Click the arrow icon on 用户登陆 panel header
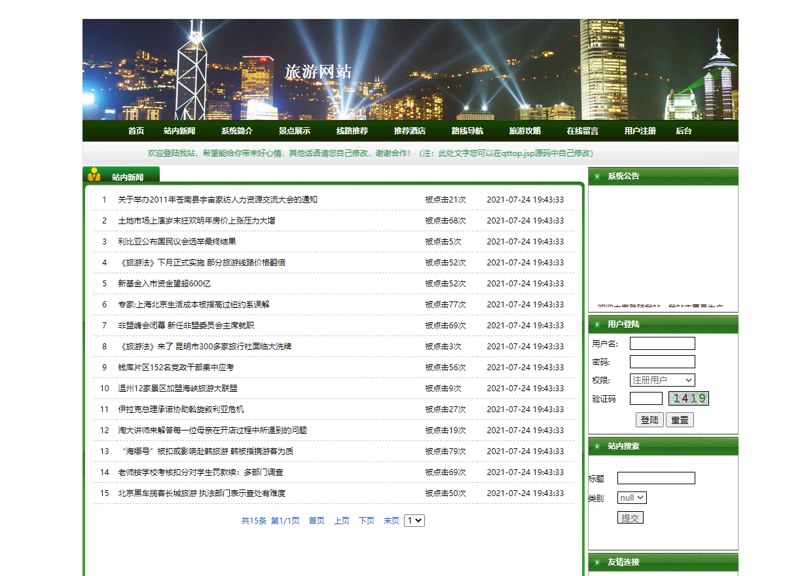The height and width of the screenshot is (576, 804). pyautogui.click(x=596, y=324)
